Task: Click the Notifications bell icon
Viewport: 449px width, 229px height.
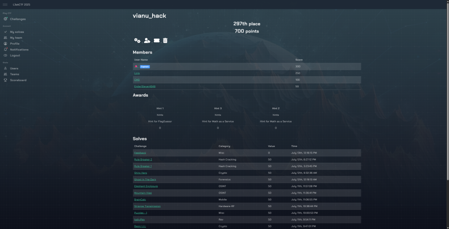Action: (x=6, y=50)
